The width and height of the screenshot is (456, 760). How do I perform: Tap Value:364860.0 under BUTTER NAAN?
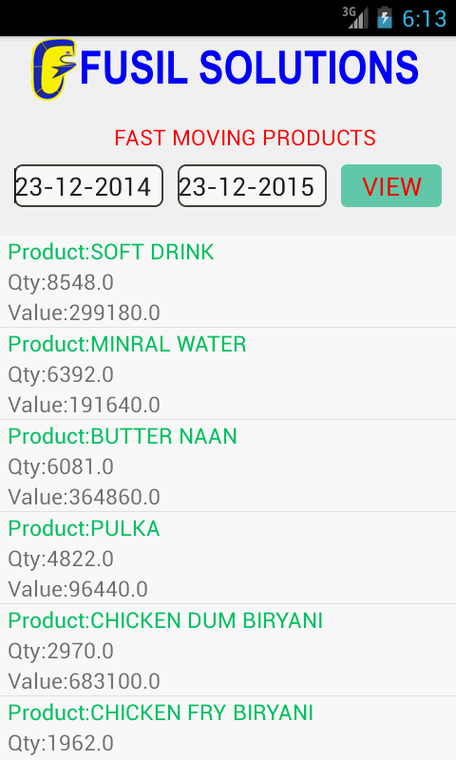point(85,497)
